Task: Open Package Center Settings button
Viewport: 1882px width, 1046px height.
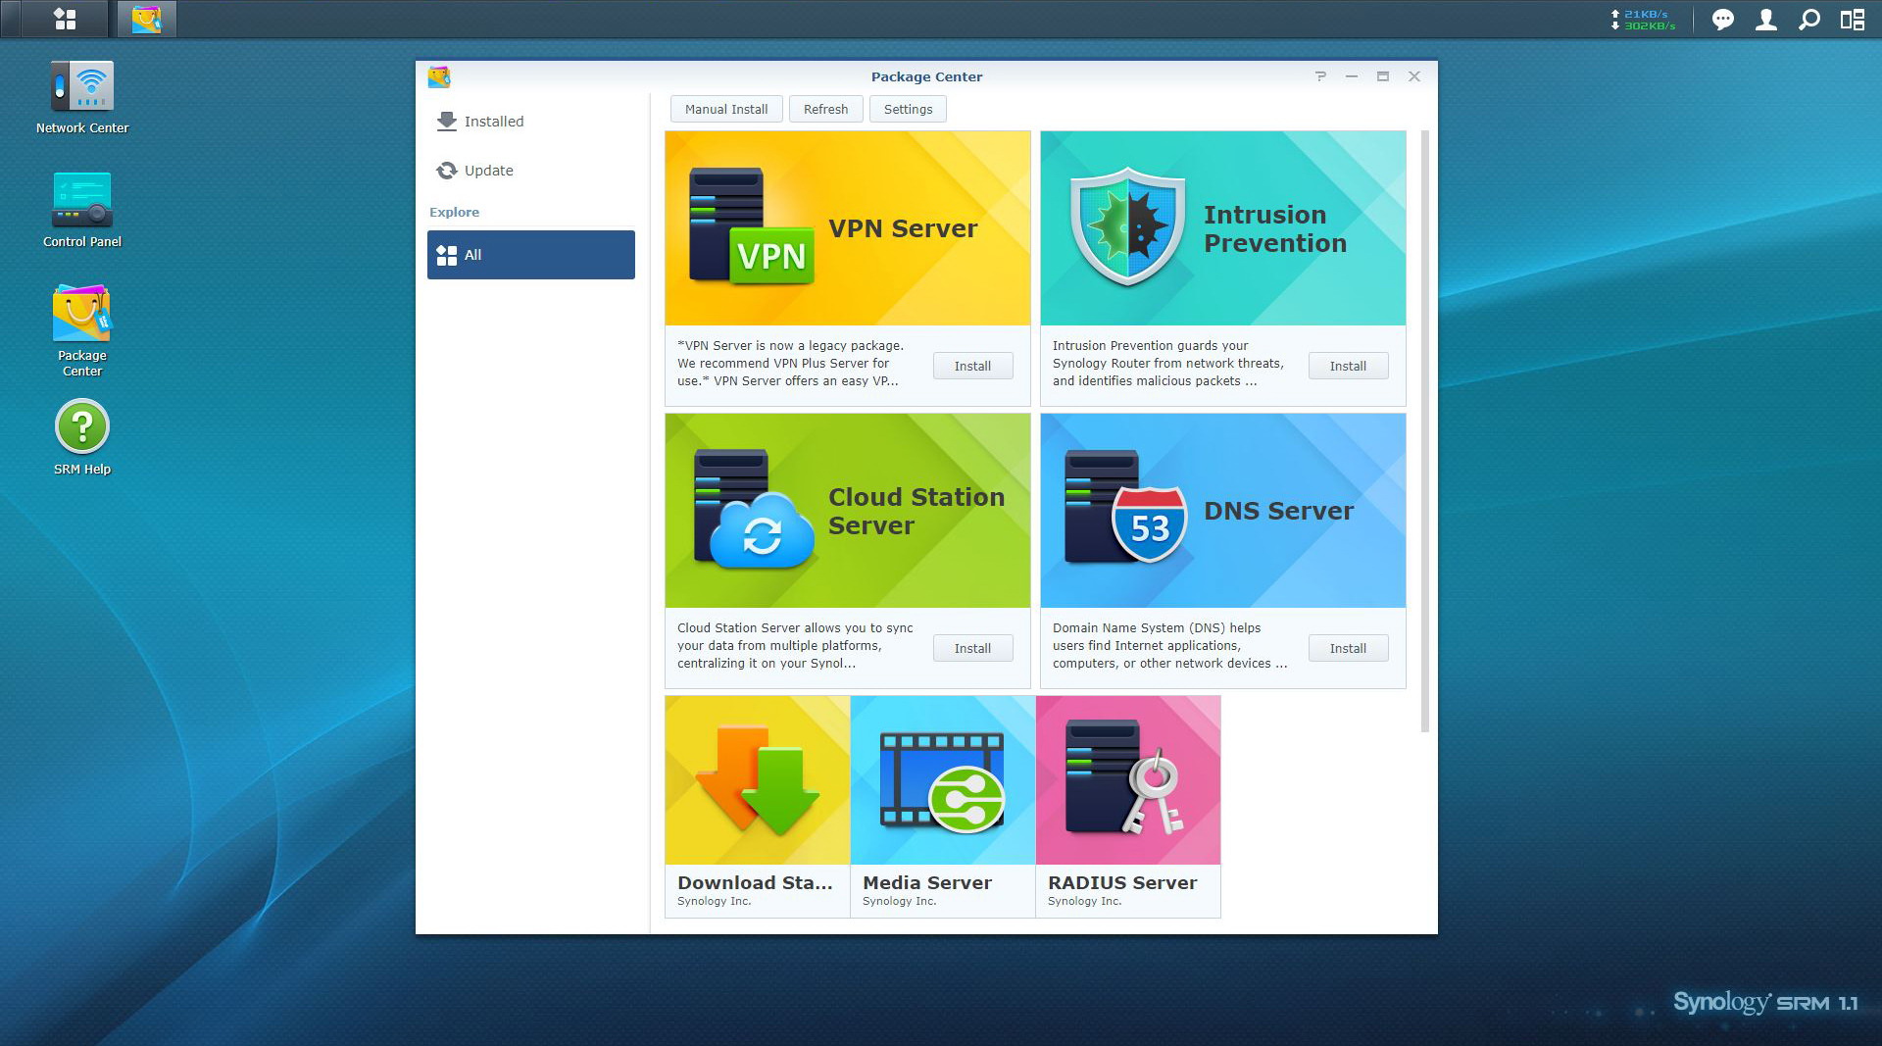Action: 909,109
